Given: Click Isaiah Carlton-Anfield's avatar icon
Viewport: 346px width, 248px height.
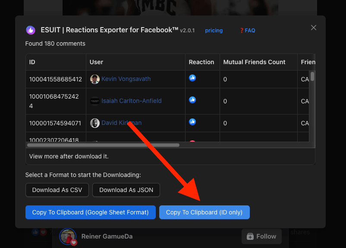Looking at the screenshot, I should click(x=95, y=101).
